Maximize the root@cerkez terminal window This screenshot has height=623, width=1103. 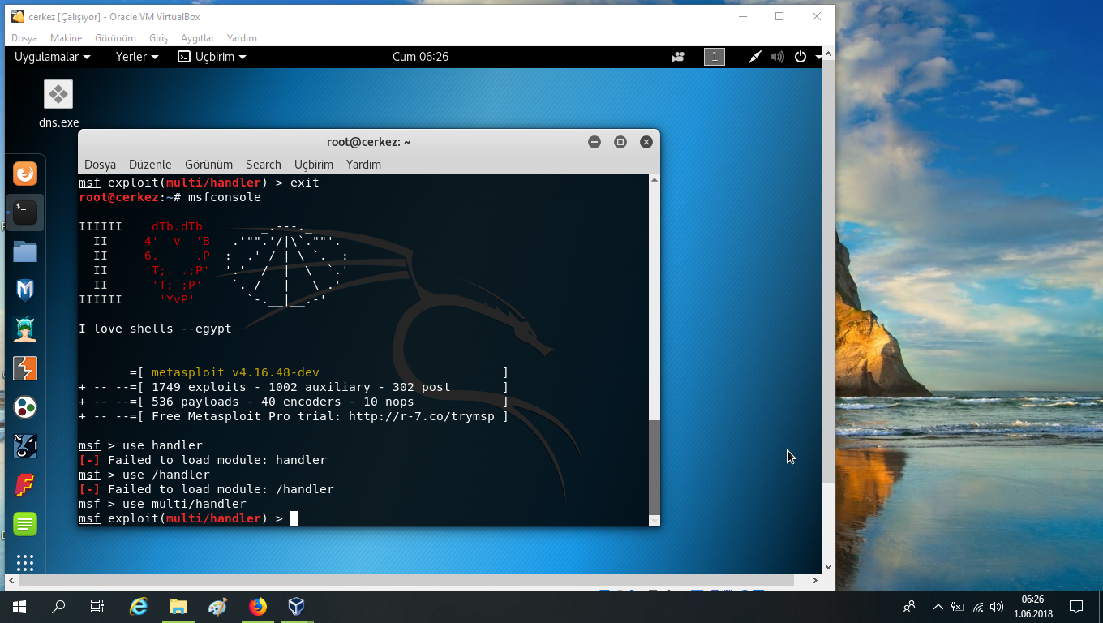pos(620,142)
